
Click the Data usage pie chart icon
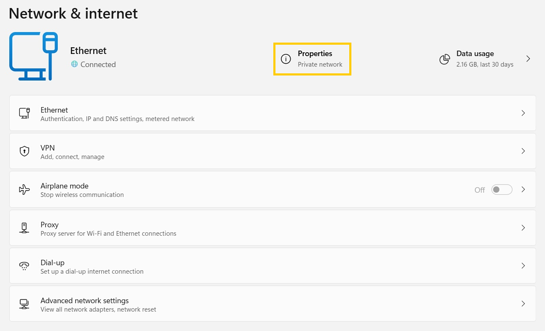(x=445, y=59)
